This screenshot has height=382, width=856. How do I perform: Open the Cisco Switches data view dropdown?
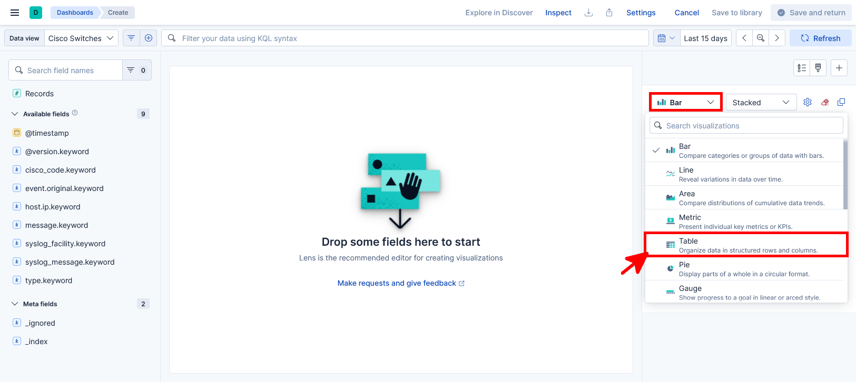tap(81, 38)
